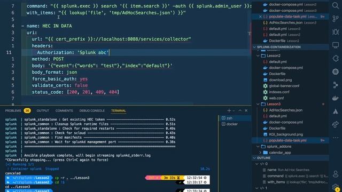The height and width of the screenshot is (192, 342).
Task: Click the 'validate_certs: false' line
Action: click(x=60, y=85)
